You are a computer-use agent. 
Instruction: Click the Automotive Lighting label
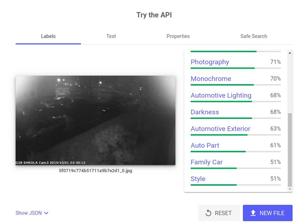coord(221,95)
